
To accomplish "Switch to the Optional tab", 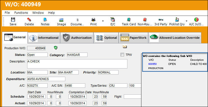I will point(106,38).
